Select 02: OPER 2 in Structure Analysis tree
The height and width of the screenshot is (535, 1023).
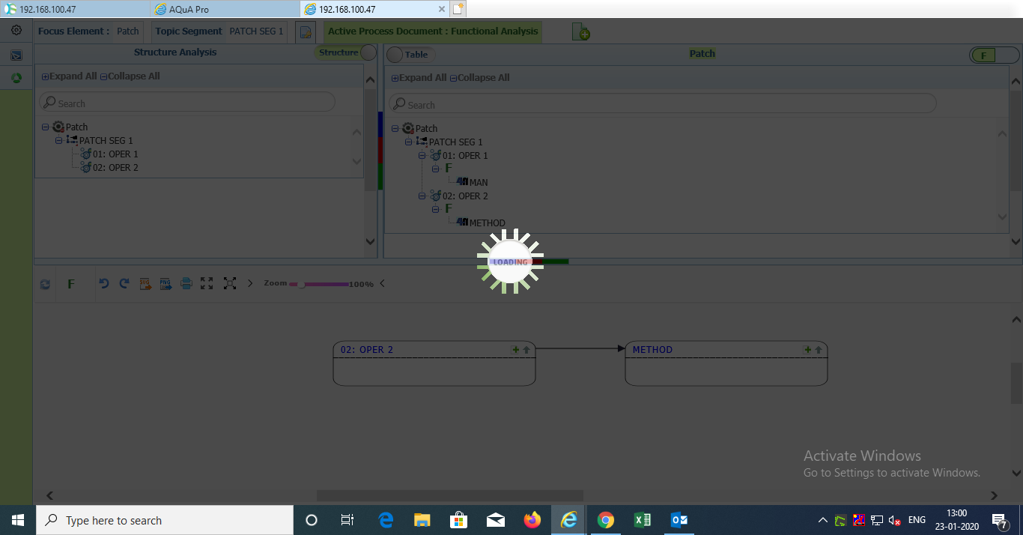[115, 168]
